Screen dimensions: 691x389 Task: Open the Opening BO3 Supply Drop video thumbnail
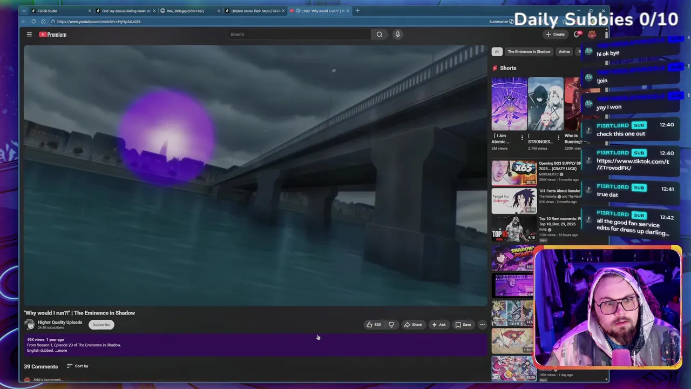tap(514, 173)
